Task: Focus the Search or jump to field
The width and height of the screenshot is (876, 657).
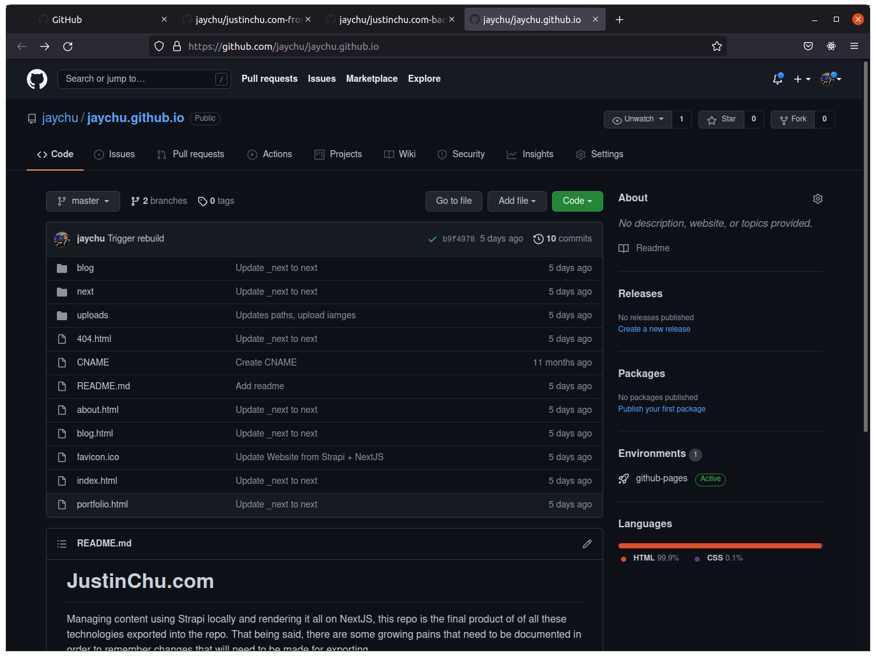Action: point(144,79)
